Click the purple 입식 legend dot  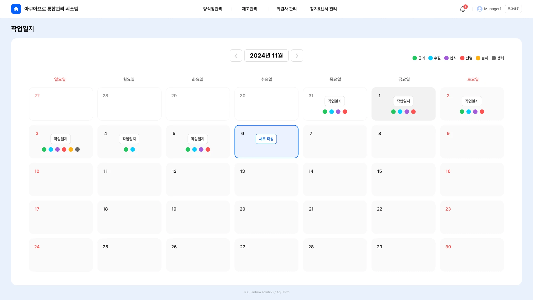(x=446, y=58)
